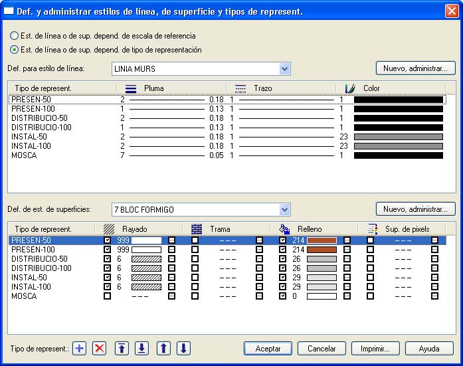Open fill options button for MOSCA row
This screenshot has height=366, width=463.
tap(347, 296)
